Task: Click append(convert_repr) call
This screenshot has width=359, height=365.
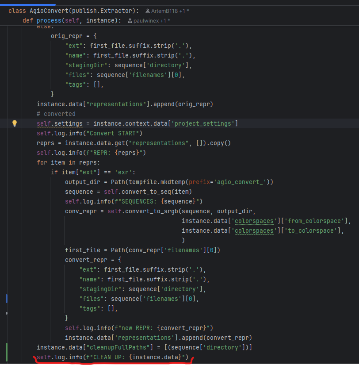Action: tap(217, 338)
